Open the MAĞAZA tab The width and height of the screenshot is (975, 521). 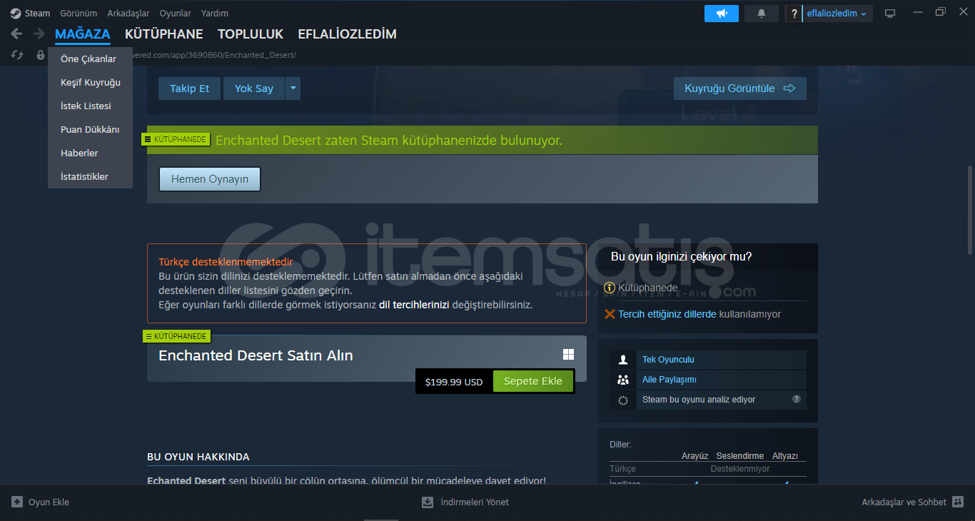tap(83, 34)
